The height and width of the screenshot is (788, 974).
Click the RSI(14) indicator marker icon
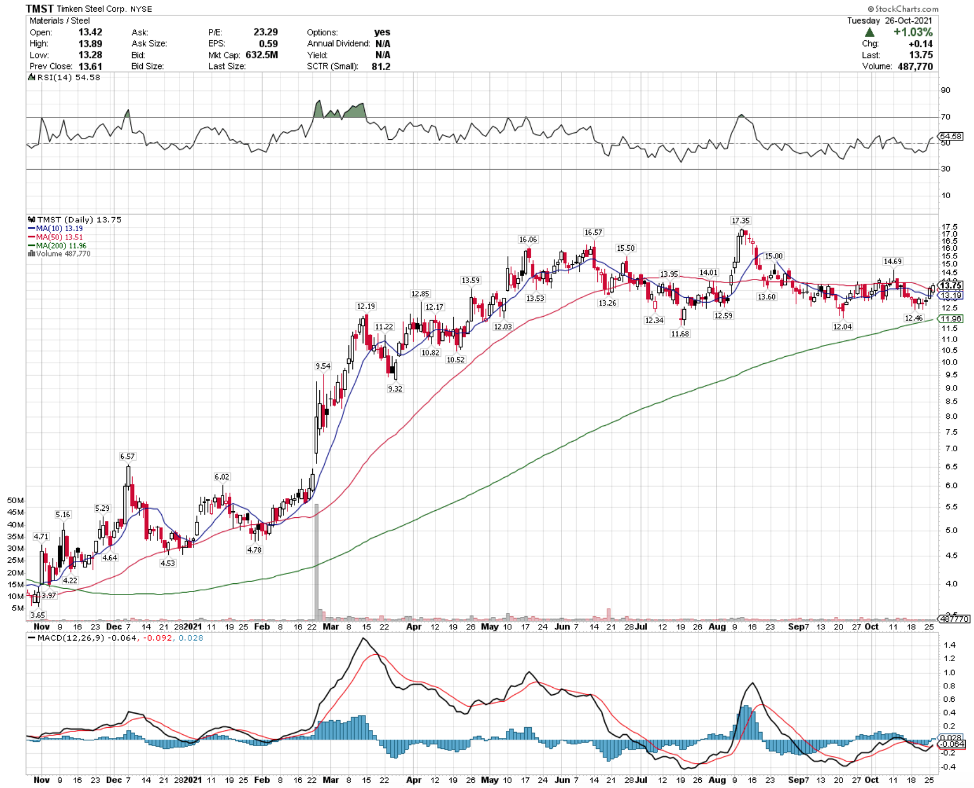coord(31,78)
